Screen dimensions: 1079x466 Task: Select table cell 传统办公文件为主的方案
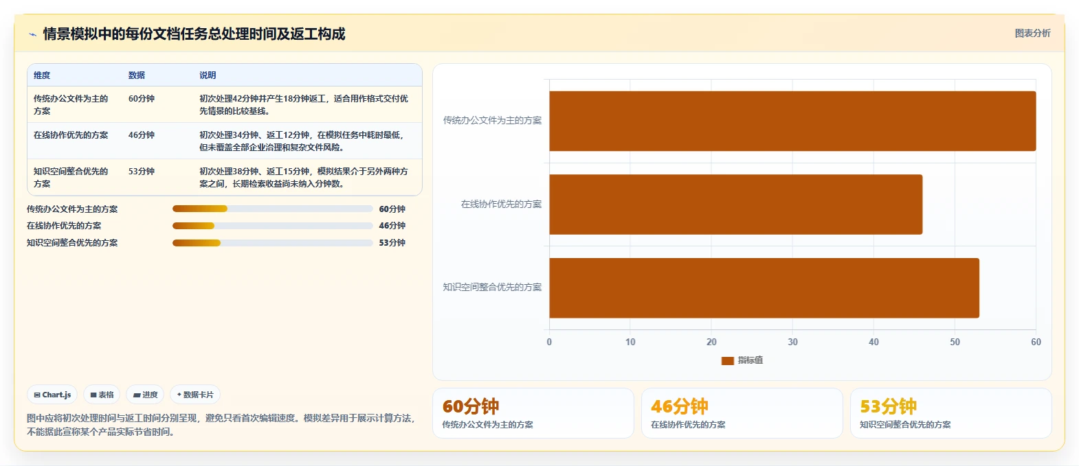71,104
